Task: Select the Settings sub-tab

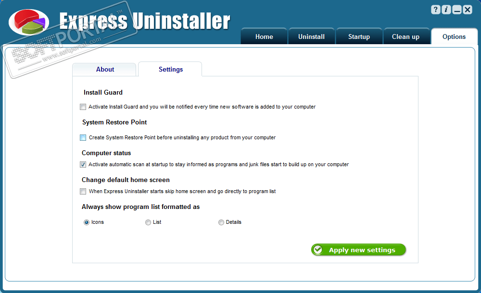Action: (171, 69)
